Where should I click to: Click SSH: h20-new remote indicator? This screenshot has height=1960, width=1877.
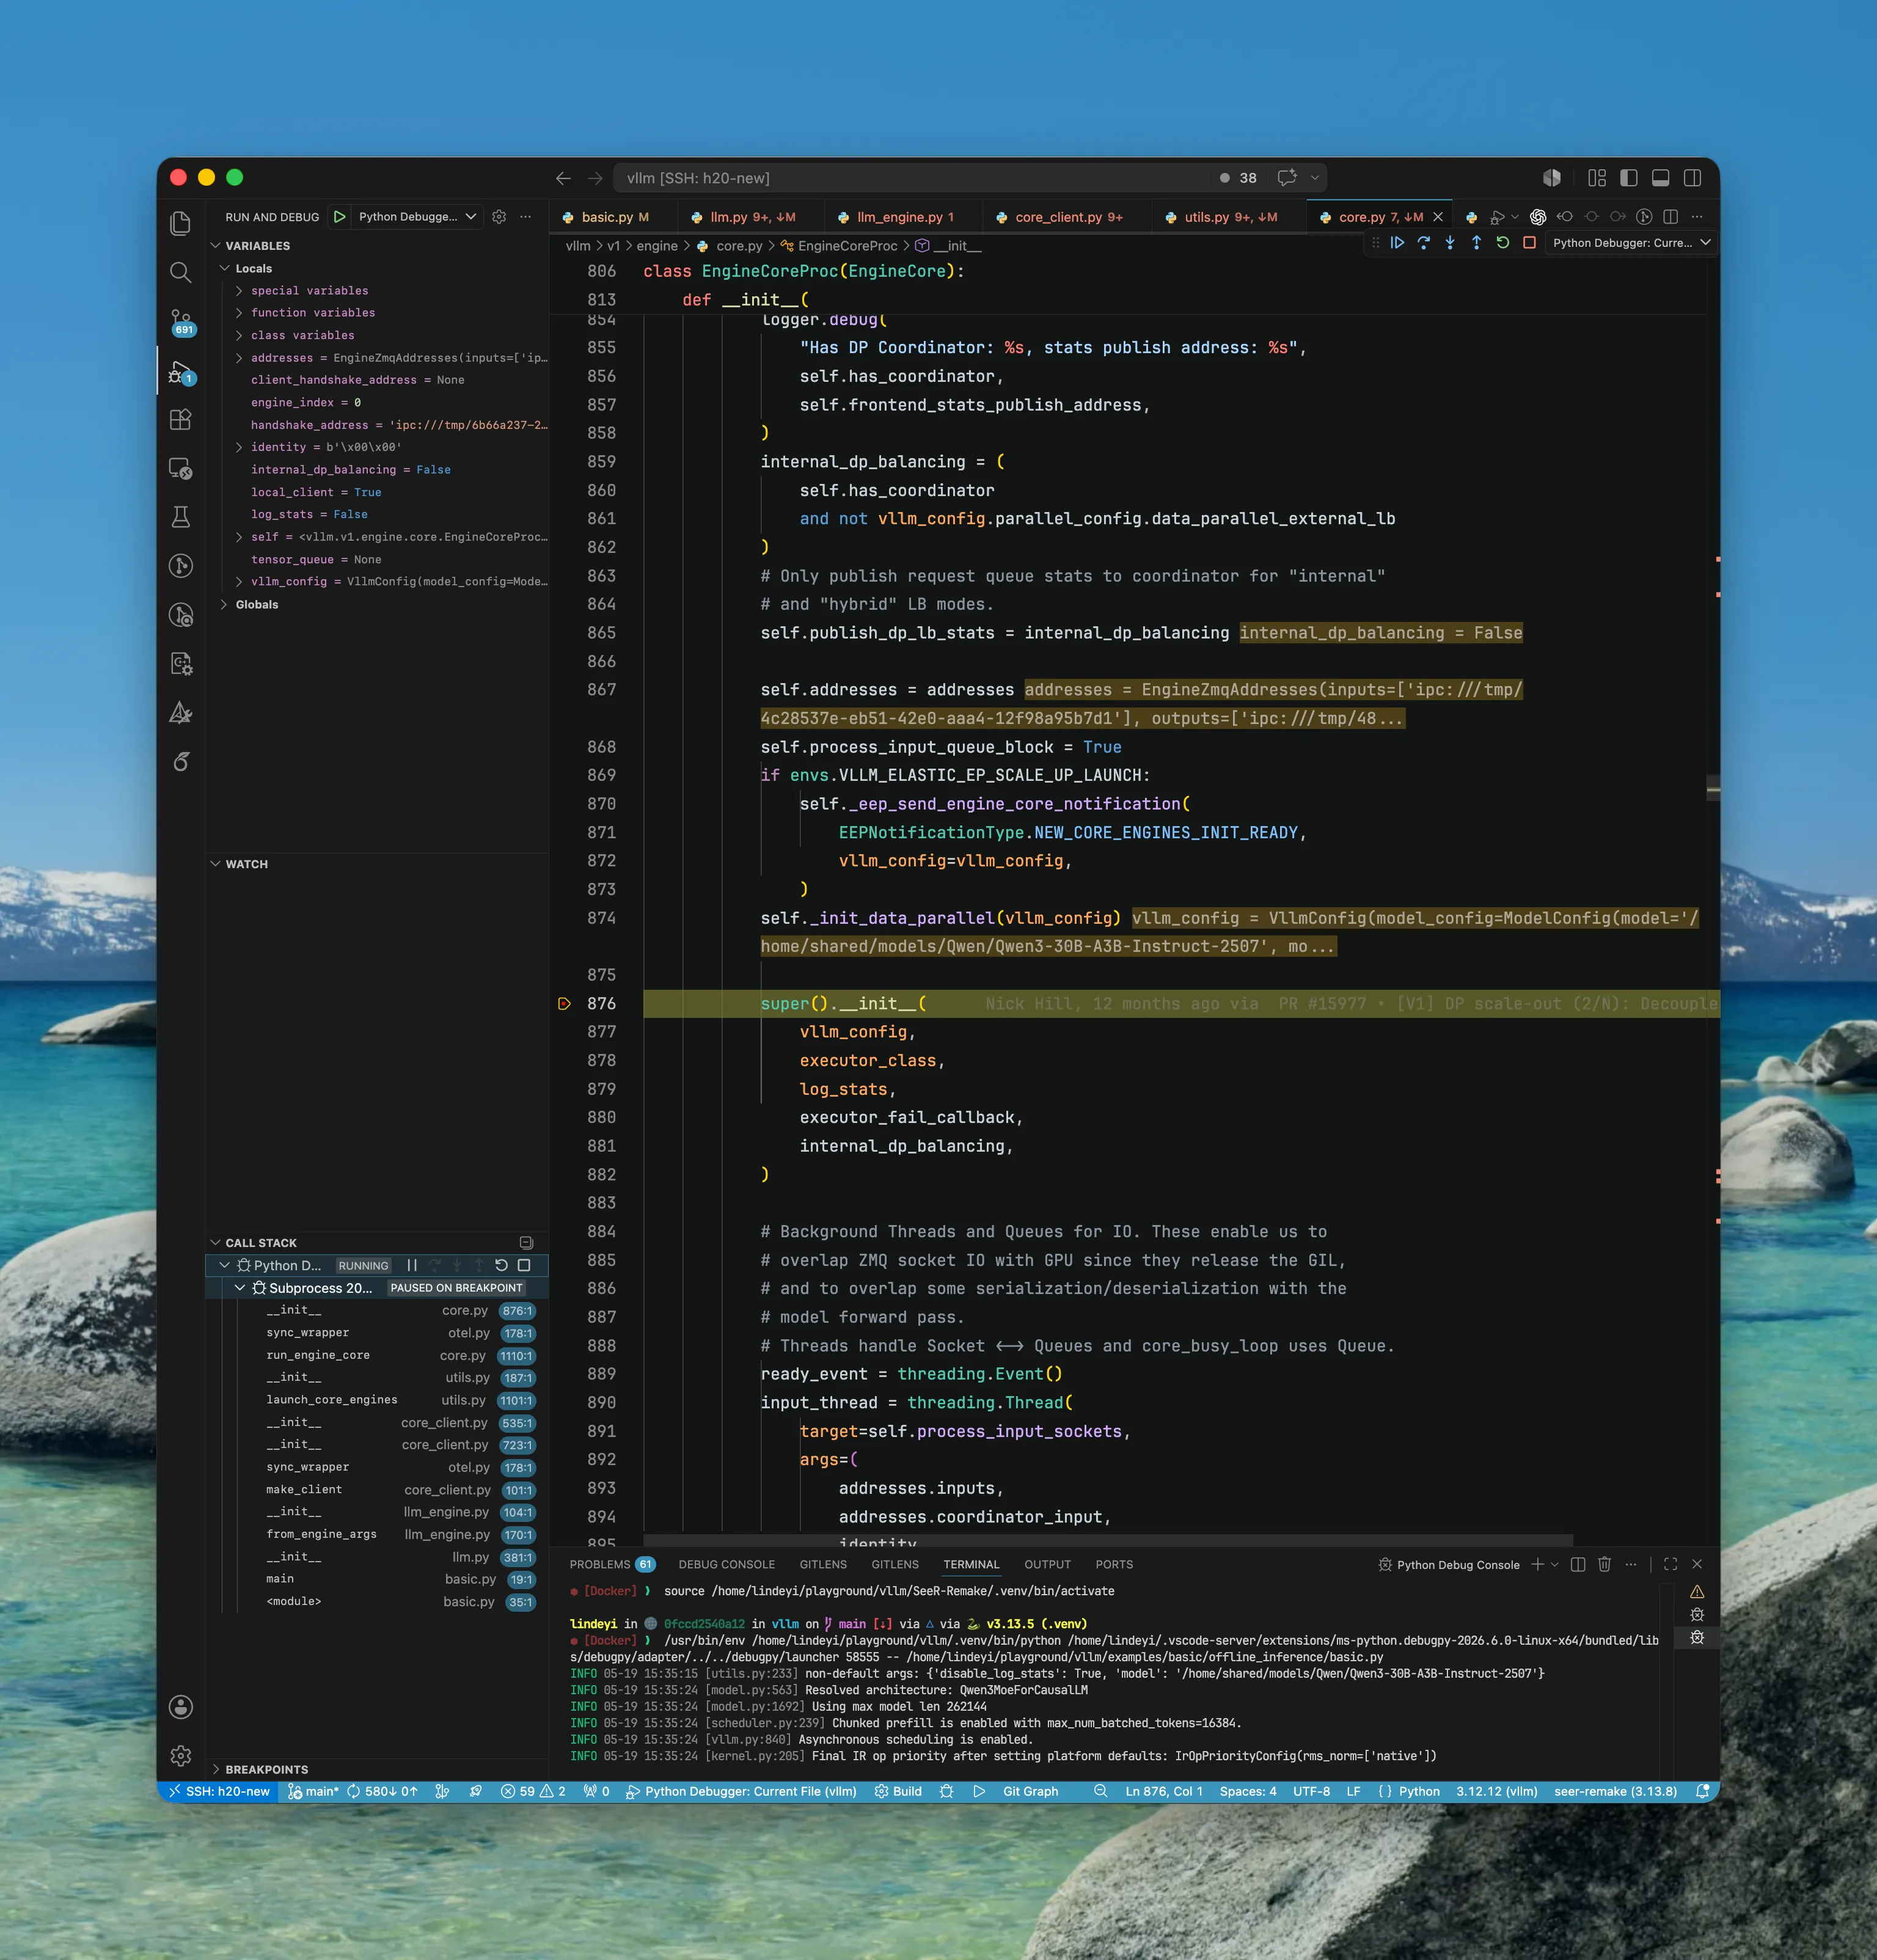[219, 1792]
